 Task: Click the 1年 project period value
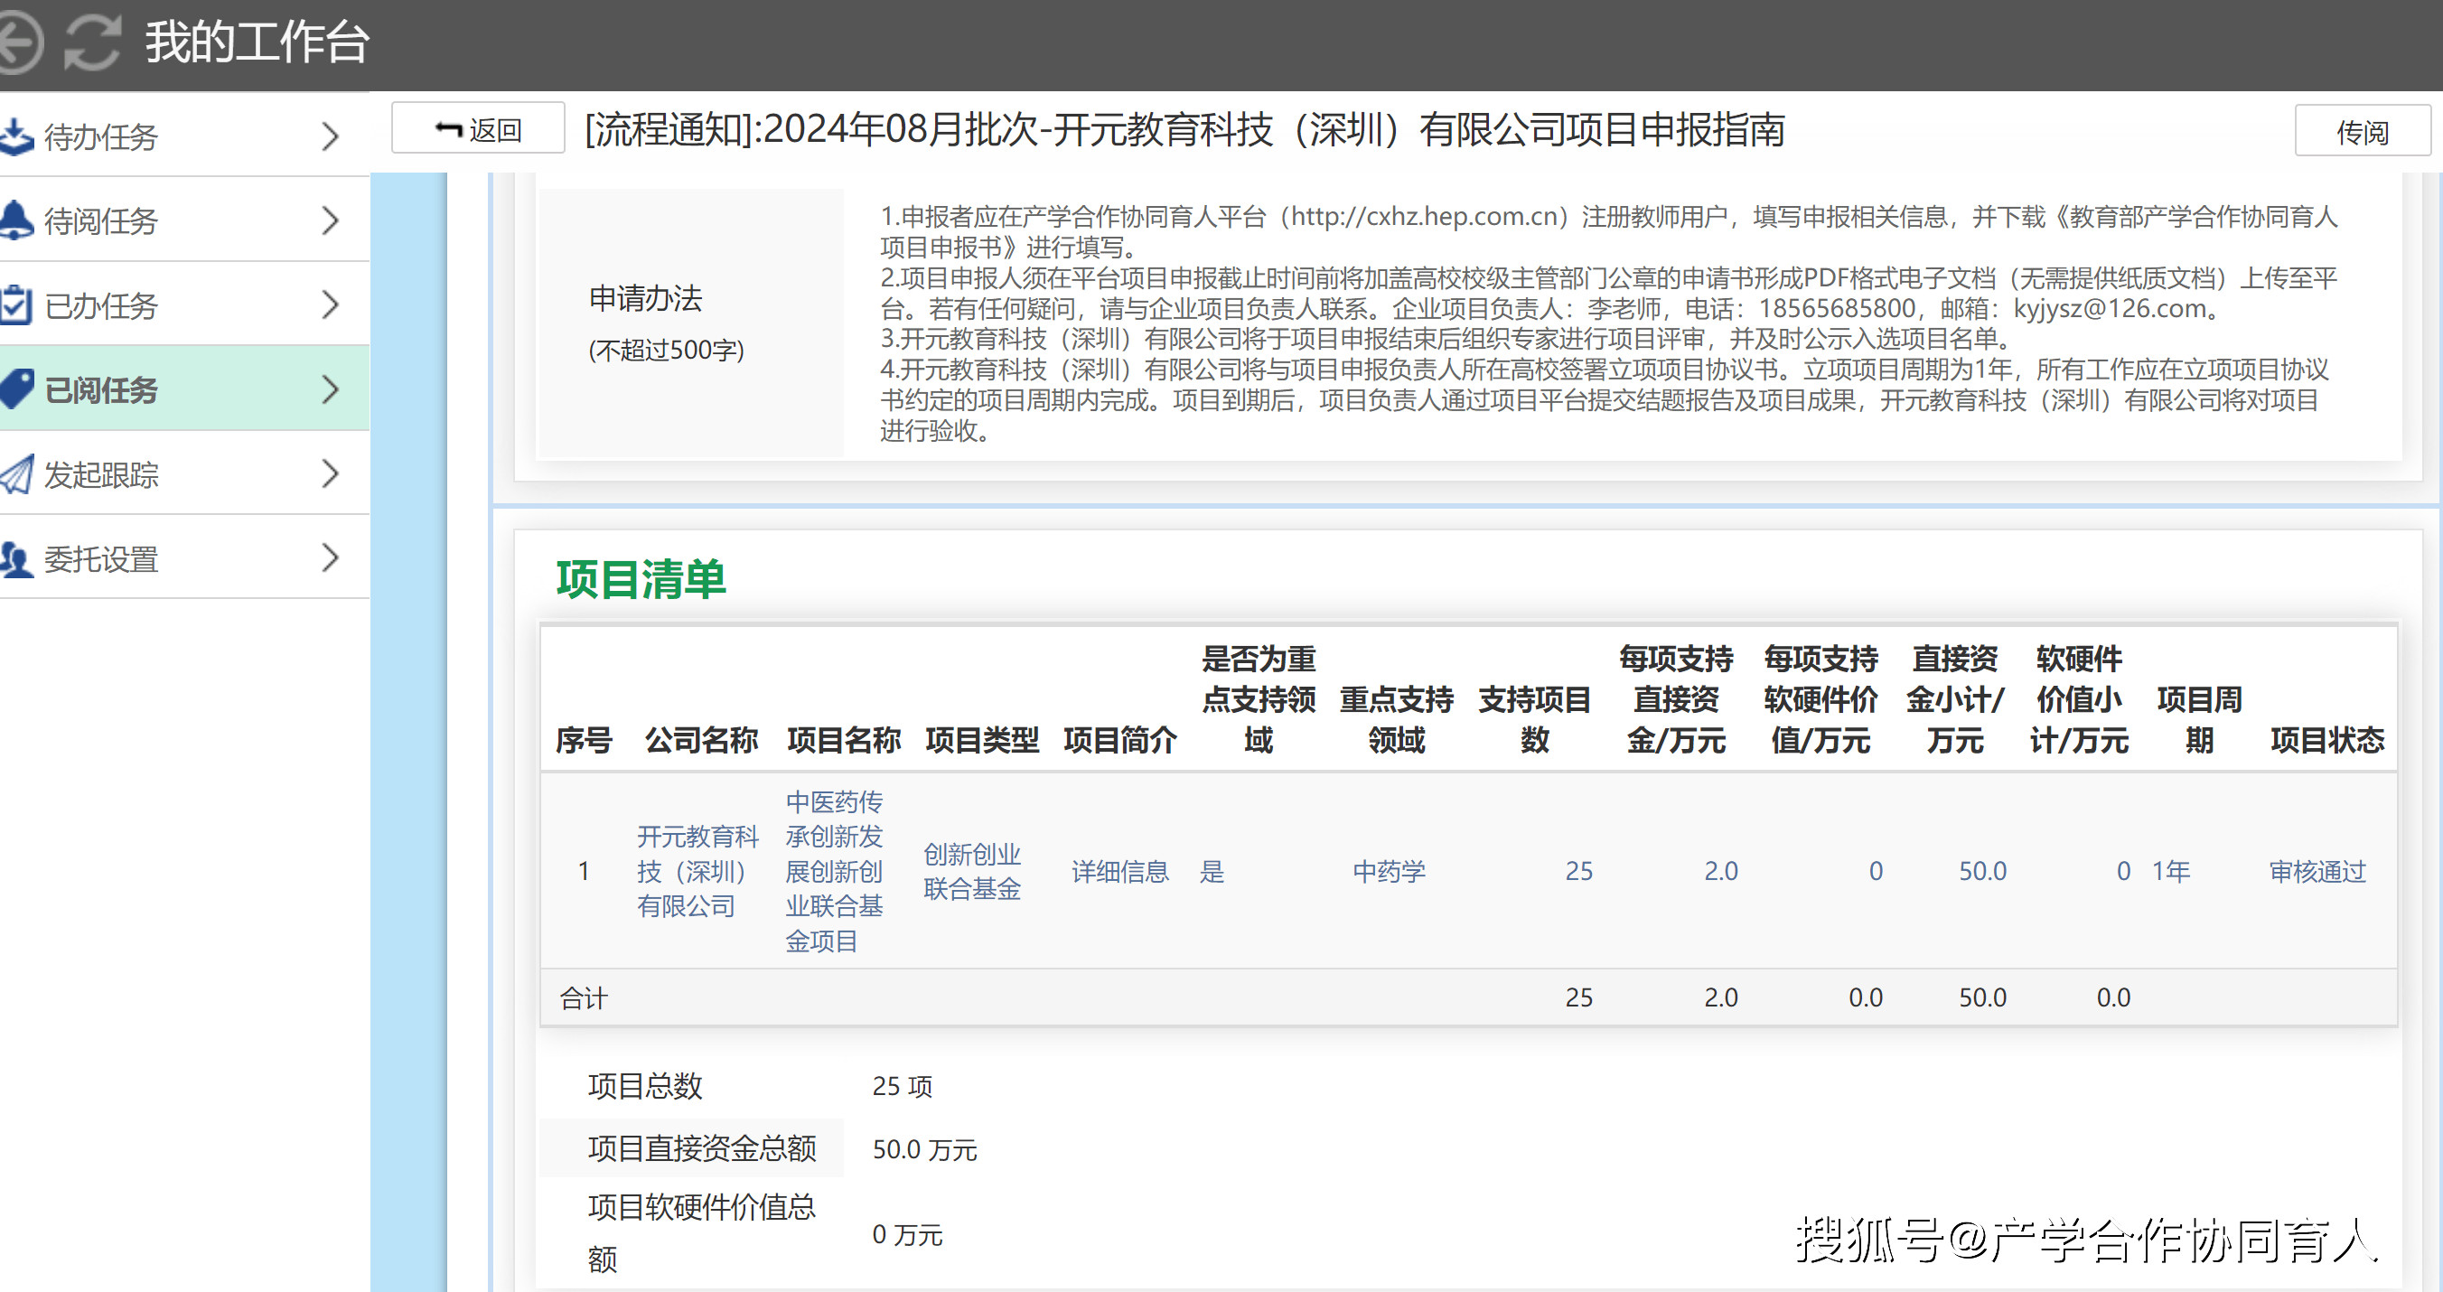coord(2171,871)
